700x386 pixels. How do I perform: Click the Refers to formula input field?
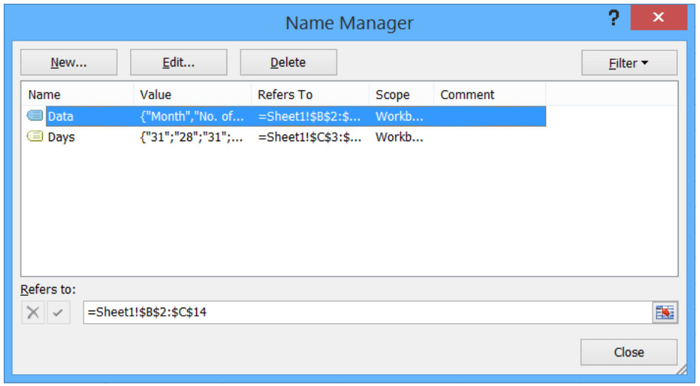(x=368, y=312)
